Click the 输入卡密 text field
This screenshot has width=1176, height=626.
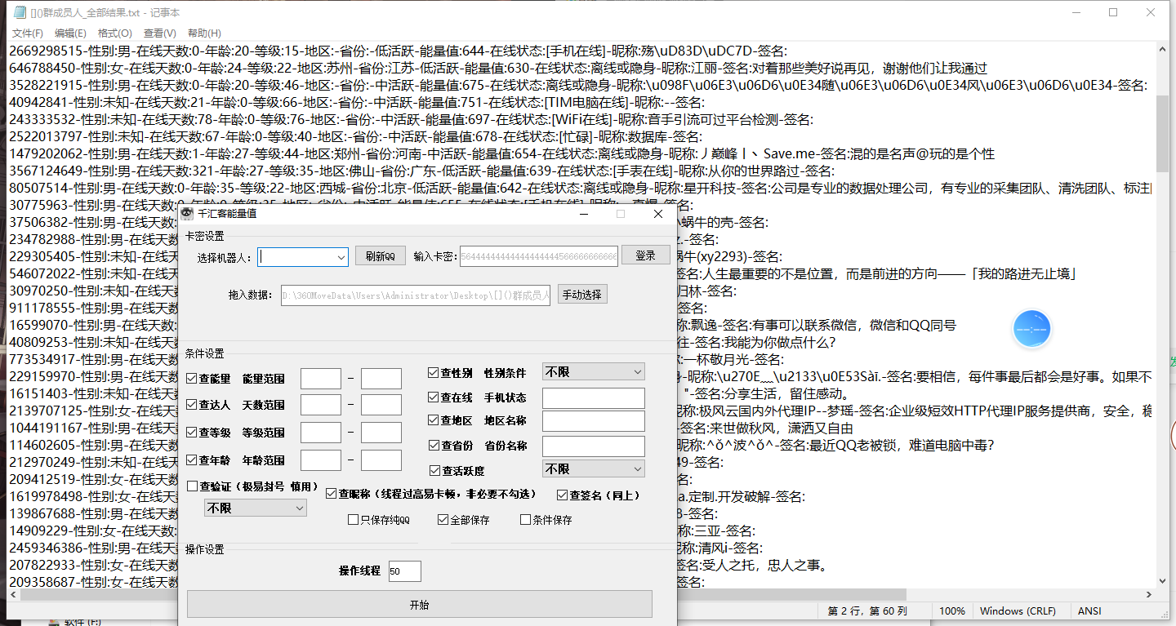point(539,256)
